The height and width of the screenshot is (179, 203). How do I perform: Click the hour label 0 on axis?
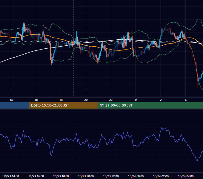[x=136, y=100]
